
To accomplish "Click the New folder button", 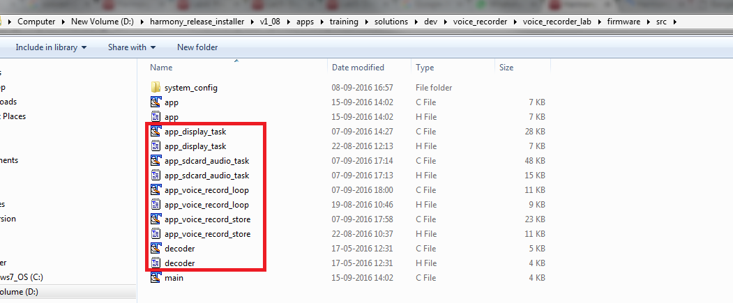I will pyautogui.click(x=197, y=47).
